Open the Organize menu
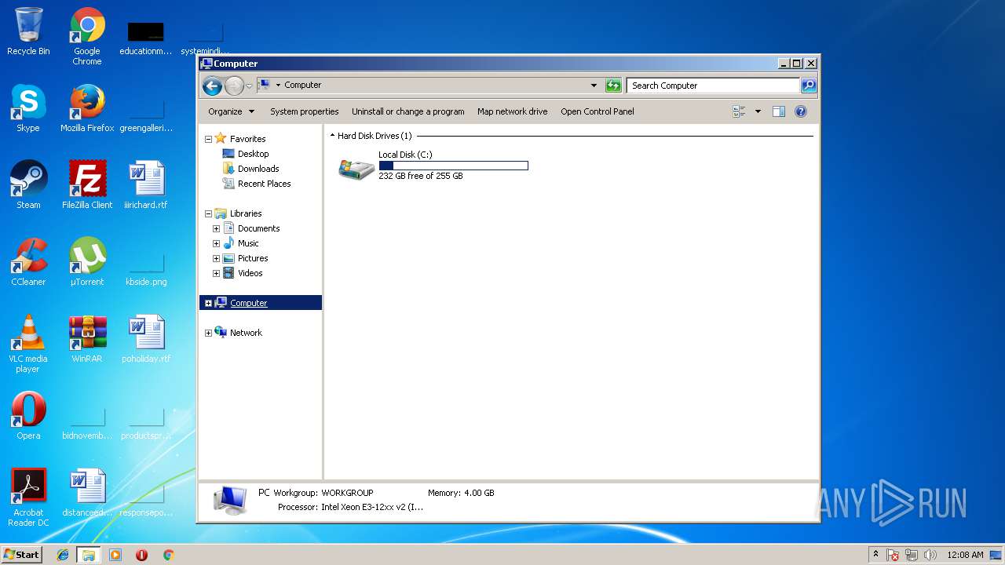 (231, 111)
